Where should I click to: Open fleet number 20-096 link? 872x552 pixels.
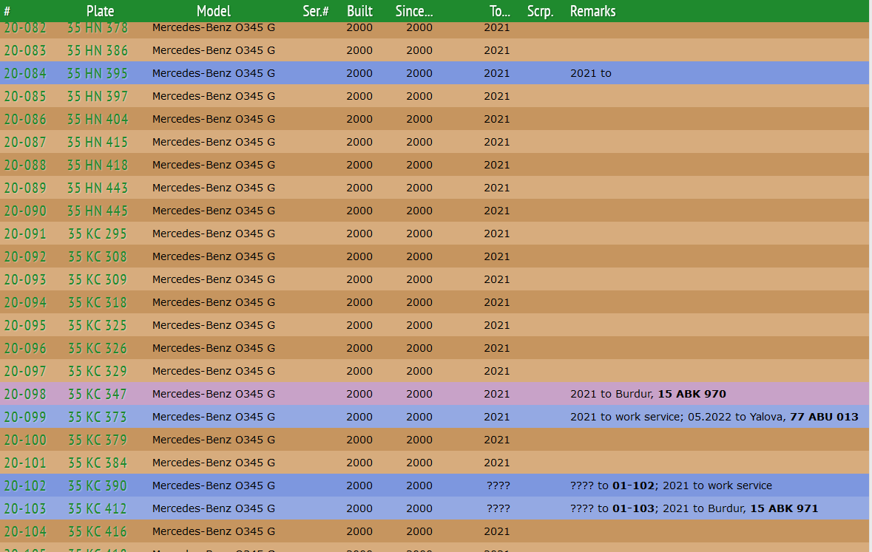(x=25, y=348)
